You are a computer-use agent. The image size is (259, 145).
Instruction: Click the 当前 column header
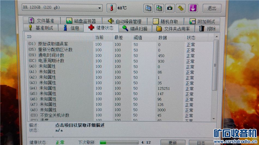coord(99,37)
